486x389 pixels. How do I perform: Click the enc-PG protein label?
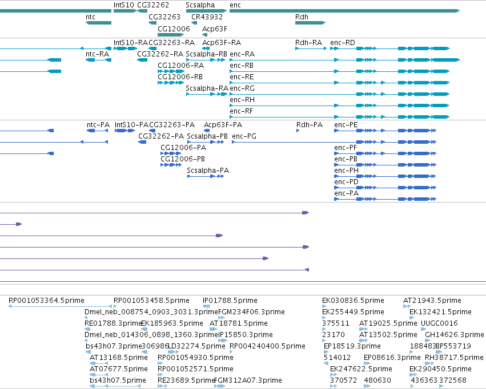(244, 136)
